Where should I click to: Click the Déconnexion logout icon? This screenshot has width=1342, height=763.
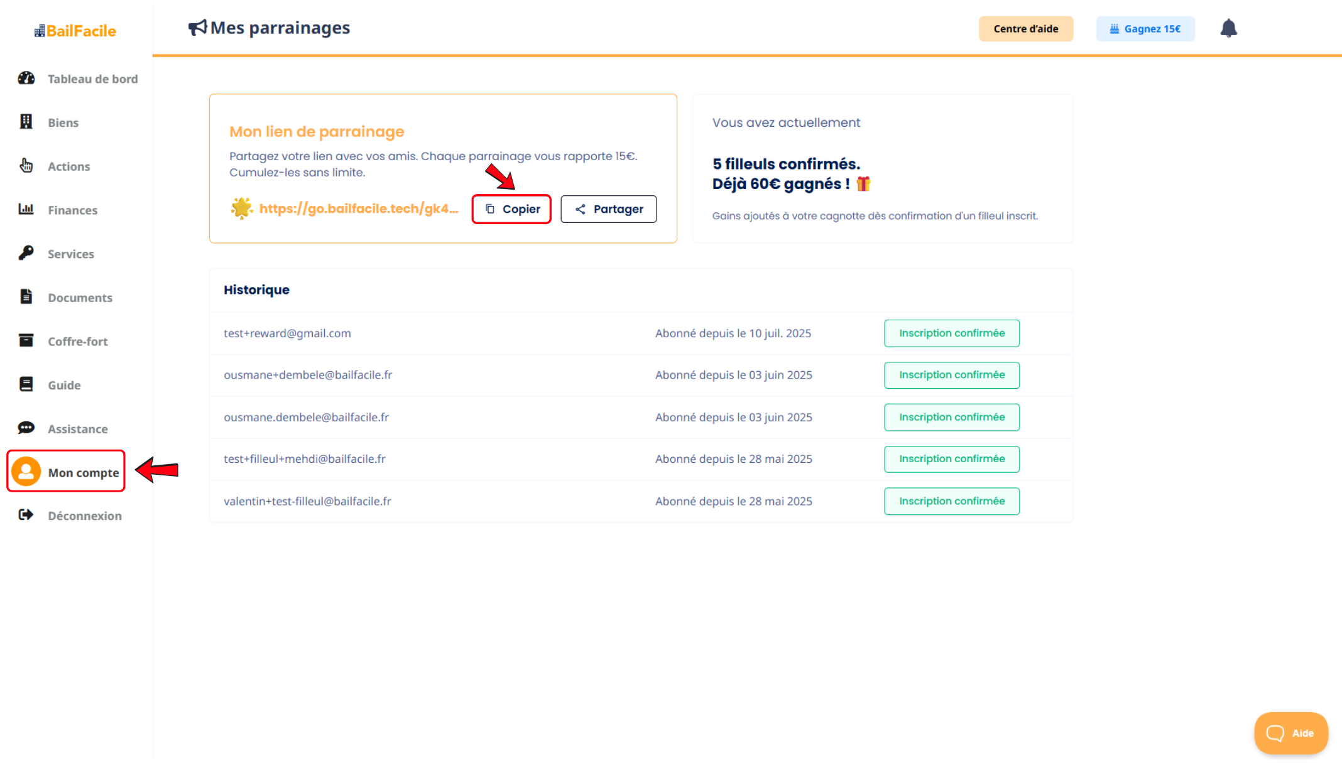(x=26, y=515)
